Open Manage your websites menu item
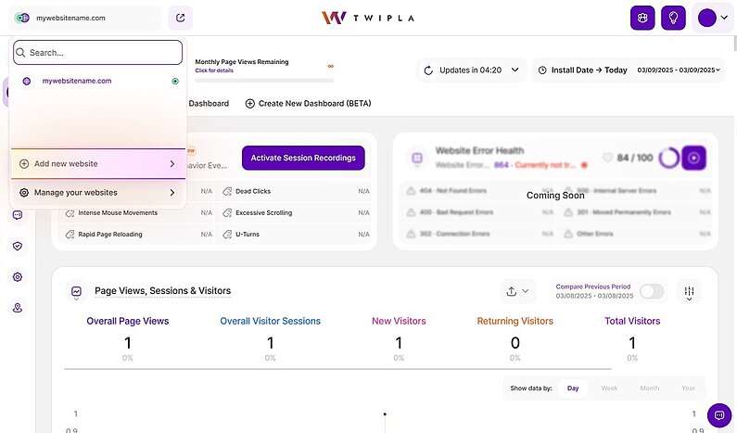737x433 pixels. click(98, 193)
